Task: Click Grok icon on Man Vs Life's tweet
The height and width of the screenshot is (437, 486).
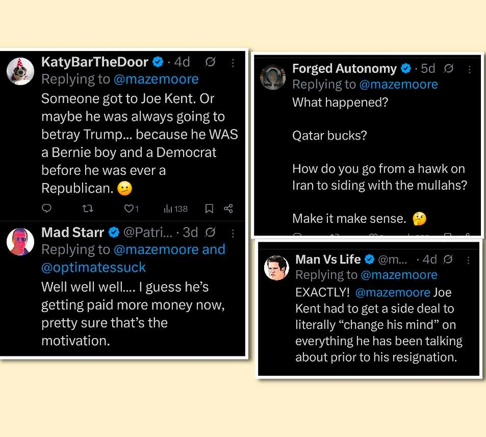Action: coord(448,260)
